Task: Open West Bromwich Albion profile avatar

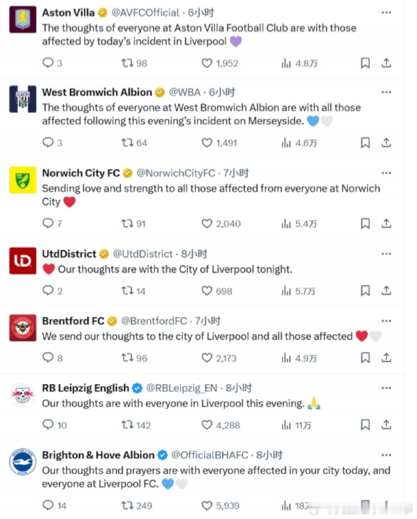Action: (x=23, y=99)
